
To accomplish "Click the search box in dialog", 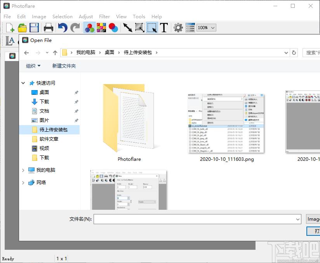I will click(311, 53).
